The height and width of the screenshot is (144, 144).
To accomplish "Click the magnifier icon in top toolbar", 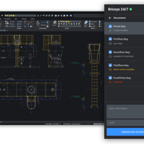I will 62,15.
